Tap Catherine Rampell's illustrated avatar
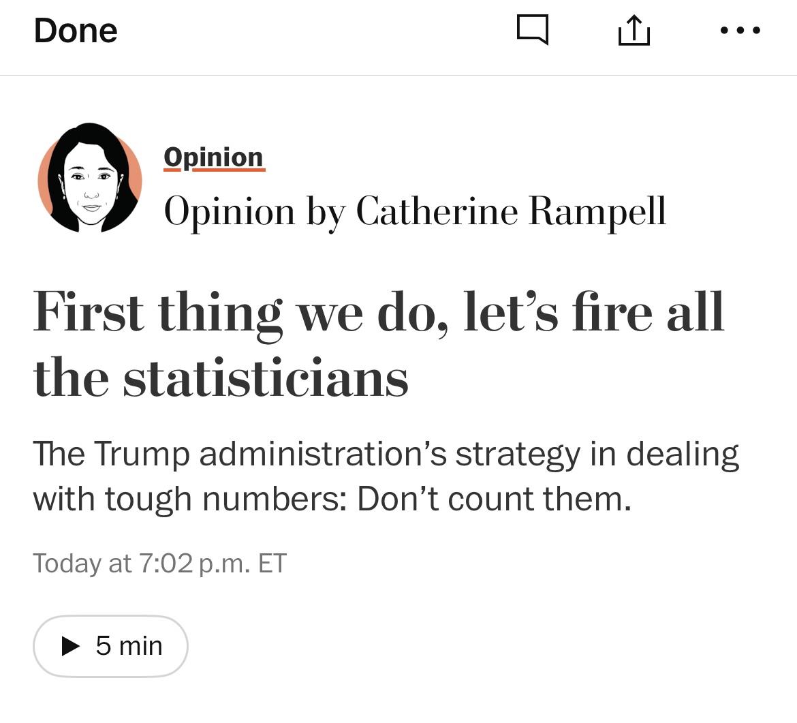797x723 pixels. point(90,177)
